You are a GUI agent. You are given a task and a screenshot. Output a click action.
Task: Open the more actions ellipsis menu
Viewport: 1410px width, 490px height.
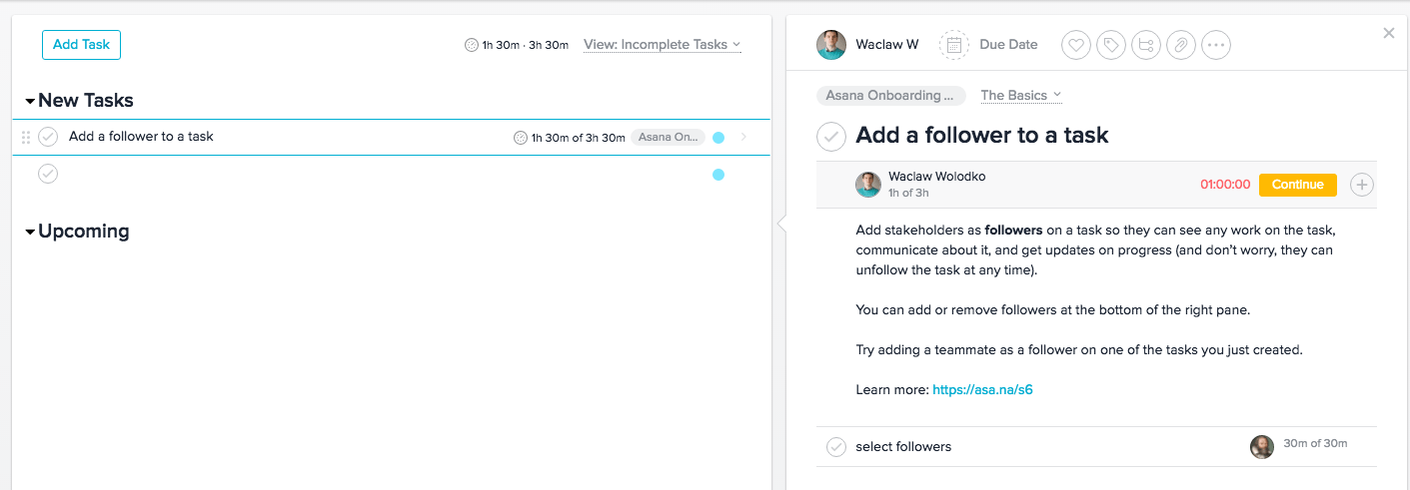click(x=1215, y=45)
